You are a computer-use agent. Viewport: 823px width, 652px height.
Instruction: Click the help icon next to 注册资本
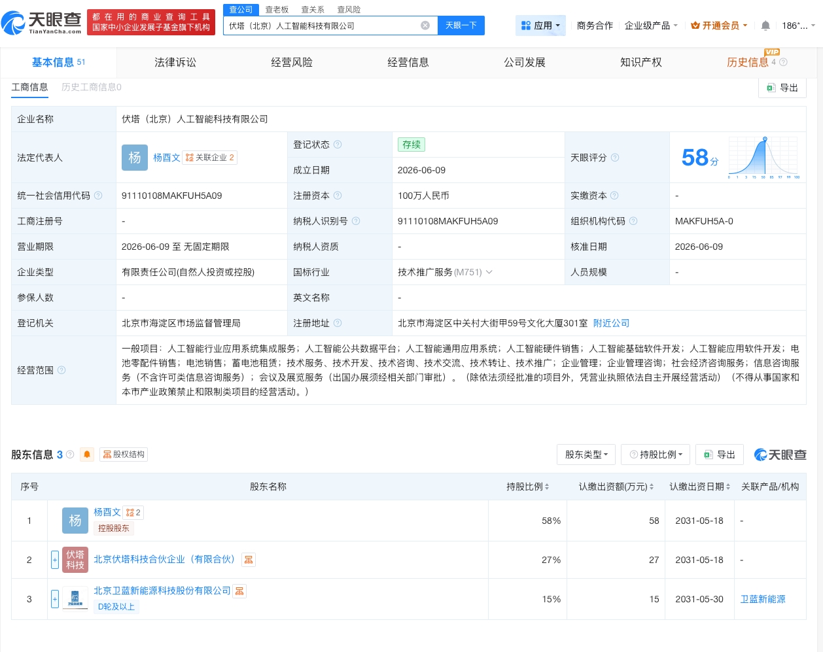tap(338, 196)
